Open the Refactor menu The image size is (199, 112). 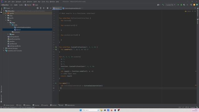[30, 2]
